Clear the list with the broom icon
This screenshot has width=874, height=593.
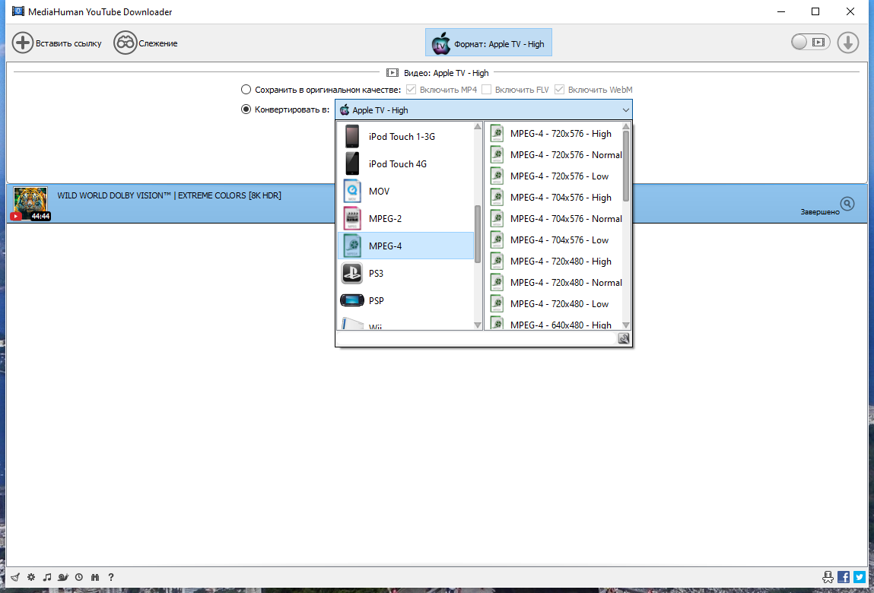coord(15,577)
